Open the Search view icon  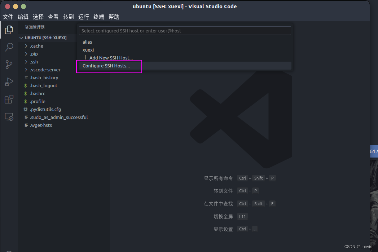pyautogui.click(x=9, y=47)
